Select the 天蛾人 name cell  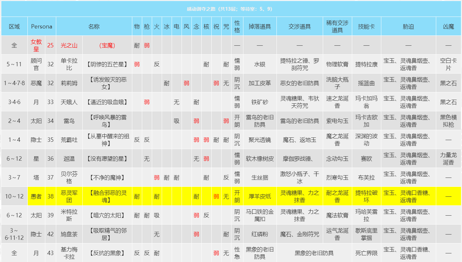[69, 102]
